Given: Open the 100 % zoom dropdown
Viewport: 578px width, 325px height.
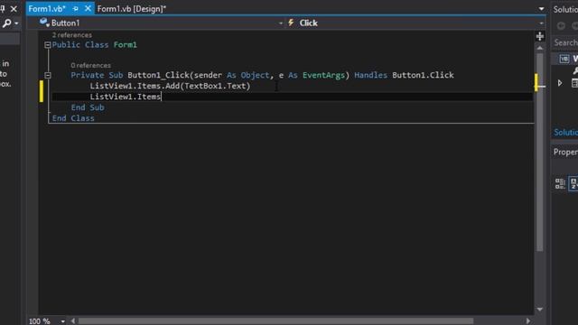Looking at the screenshot, I should tap(63, 321).
